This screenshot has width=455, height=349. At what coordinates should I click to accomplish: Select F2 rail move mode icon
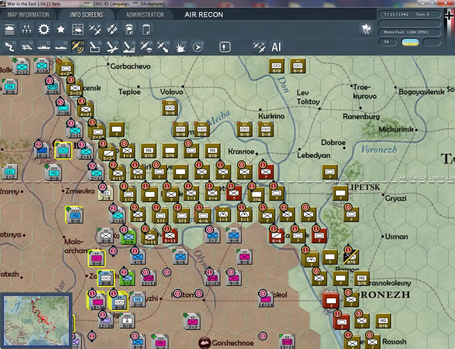tap(27, 47)
